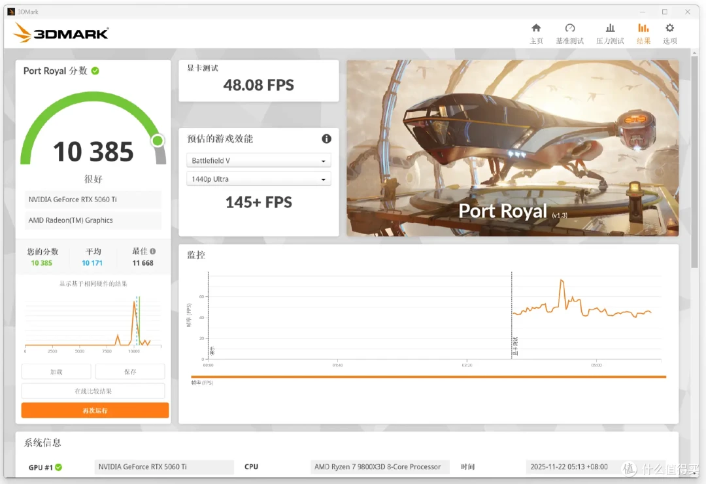The height and width of the screenshot is (484, 706).
Task: Open the 1440p Ultra resolution dropdown
Action: (x=258, y=179)
